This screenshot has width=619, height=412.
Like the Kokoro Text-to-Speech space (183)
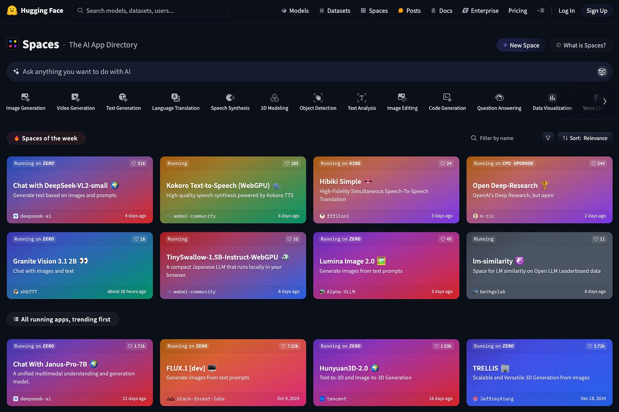(292, 163)
